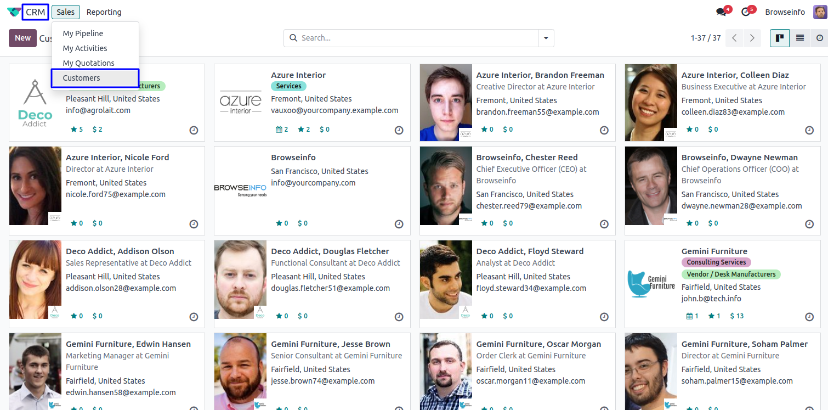Click the Browseinfo user avatar
Viewport: 828px width, 410px height.
[x=820, y=12]
